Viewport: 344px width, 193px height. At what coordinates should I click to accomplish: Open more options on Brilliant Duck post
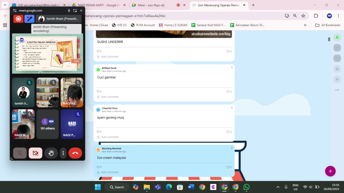231,68
